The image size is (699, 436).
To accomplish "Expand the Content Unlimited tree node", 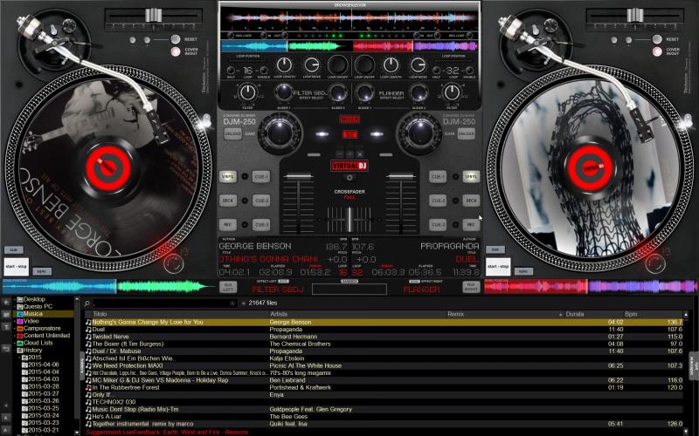I will (14, 336).
